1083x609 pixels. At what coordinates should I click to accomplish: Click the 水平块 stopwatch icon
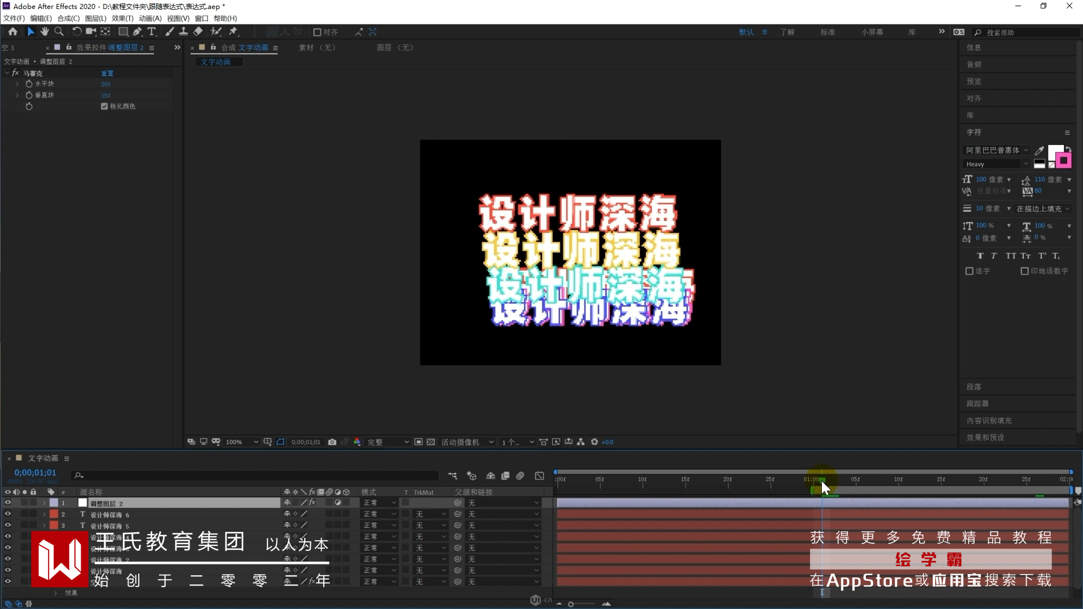coord(29,84)
